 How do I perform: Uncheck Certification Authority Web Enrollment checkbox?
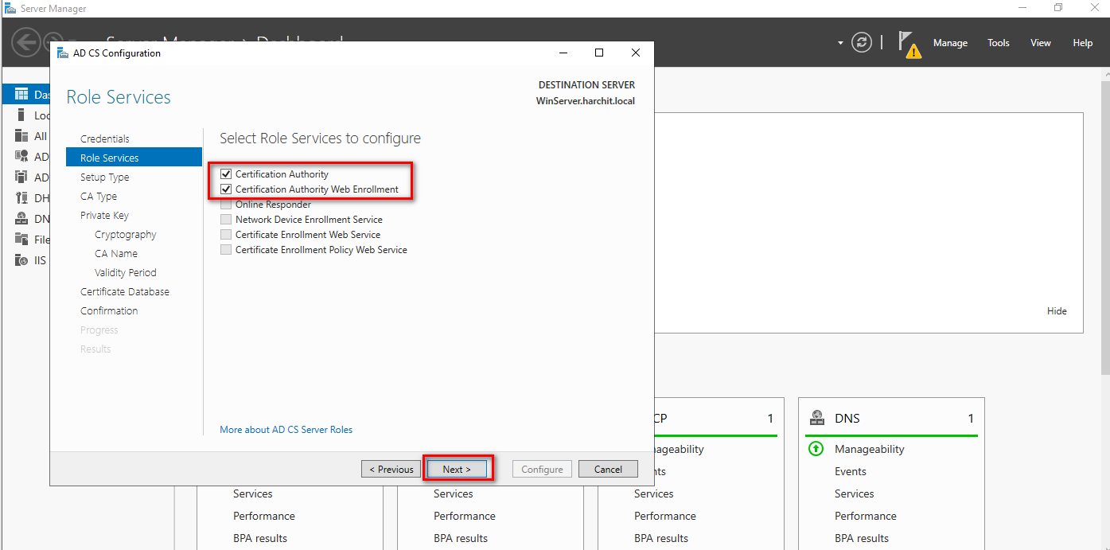(x=226, y=189)
